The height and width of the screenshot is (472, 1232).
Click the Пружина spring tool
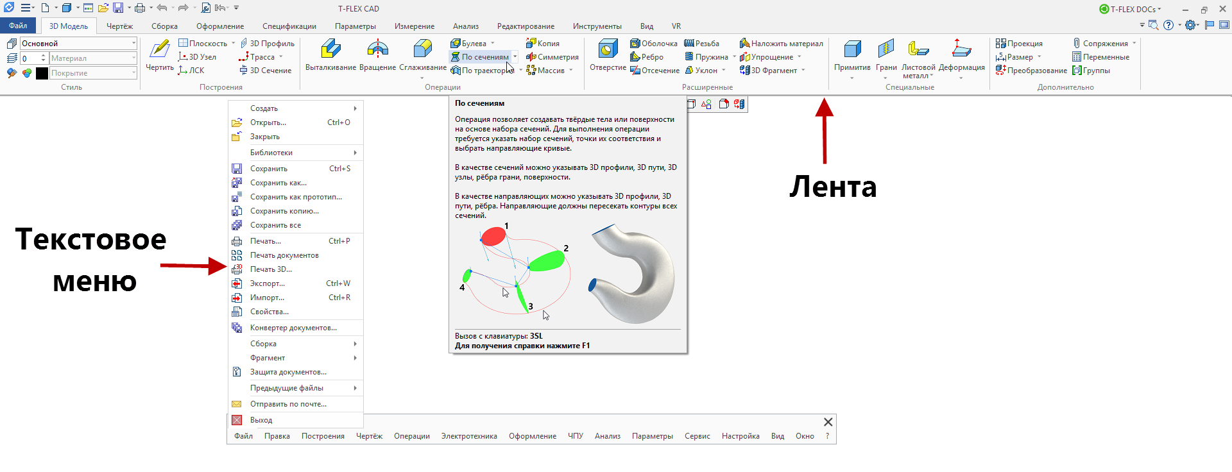pos(706,57)
